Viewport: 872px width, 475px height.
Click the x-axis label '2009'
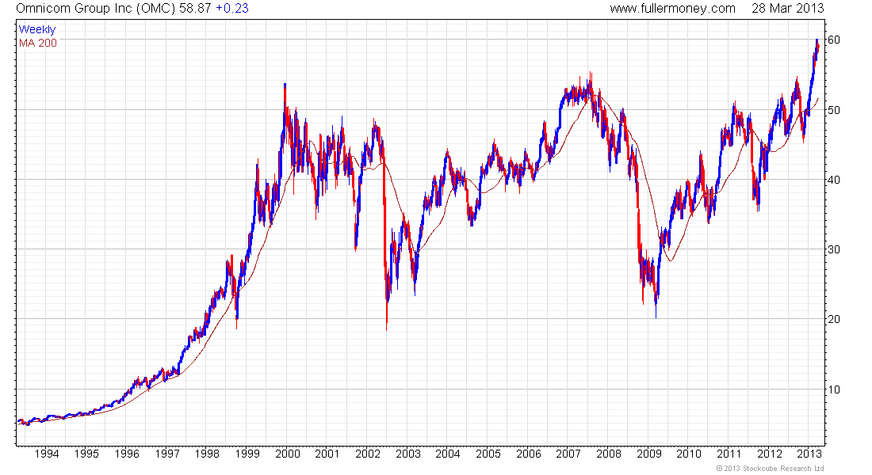649,454
